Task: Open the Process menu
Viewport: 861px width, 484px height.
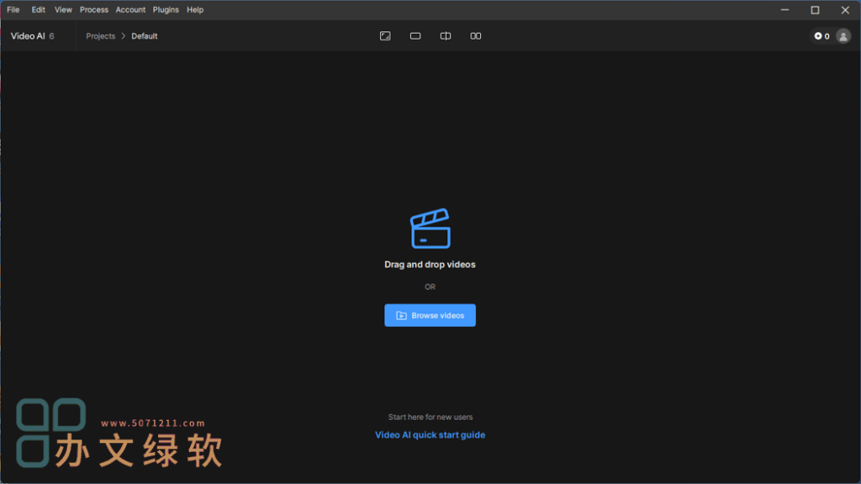Action: (x=93, y=9)
